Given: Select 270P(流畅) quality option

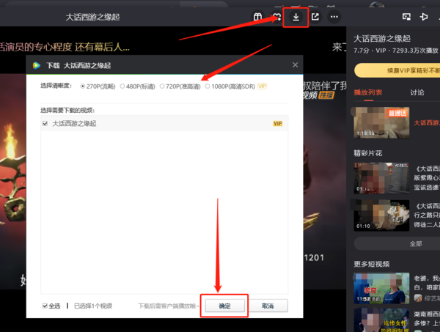Looking at the screenshot, I should tap(98, 86).
